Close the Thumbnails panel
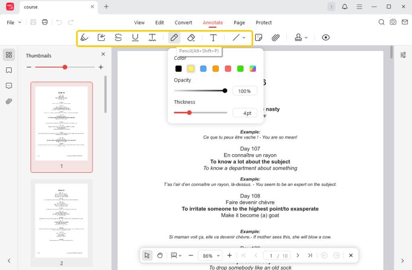The image size is (412, 270). [x=103, y=54]
